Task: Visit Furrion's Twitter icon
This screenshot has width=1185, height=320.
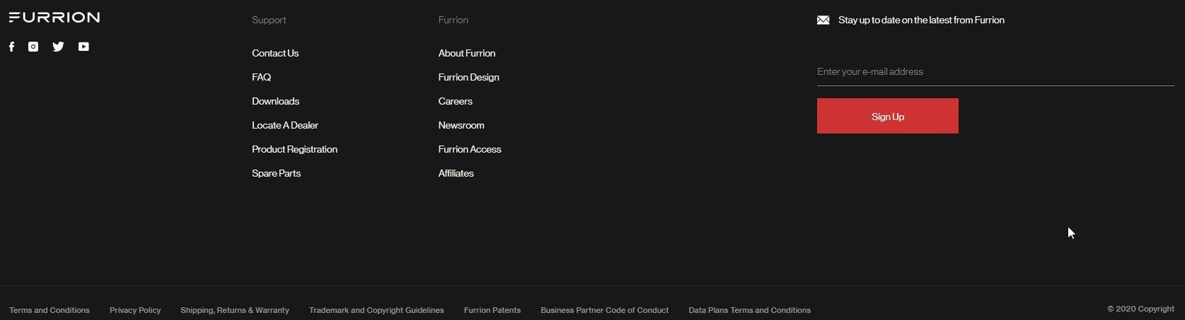Action: pyautogui.click(x=58, y=47)
